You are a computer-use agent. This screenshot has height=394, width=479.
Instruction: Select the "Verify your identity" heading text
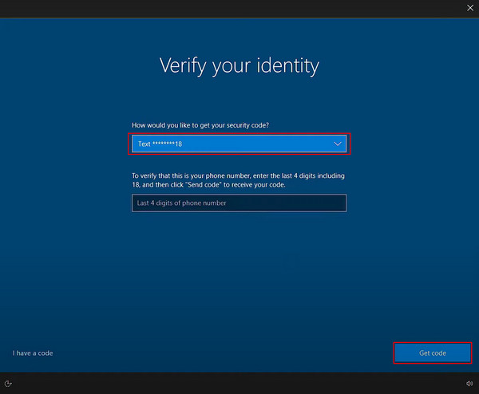coord(239,65)
